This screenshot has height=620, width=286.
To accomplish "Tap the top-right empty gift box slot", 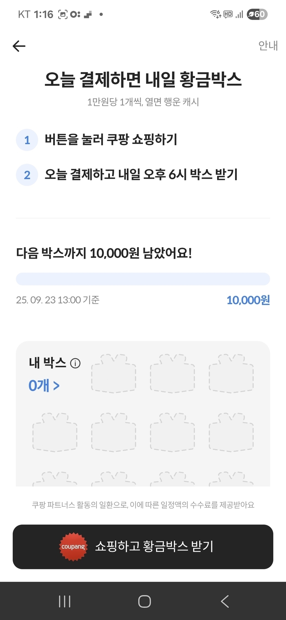I will click(x=231, y=373).
